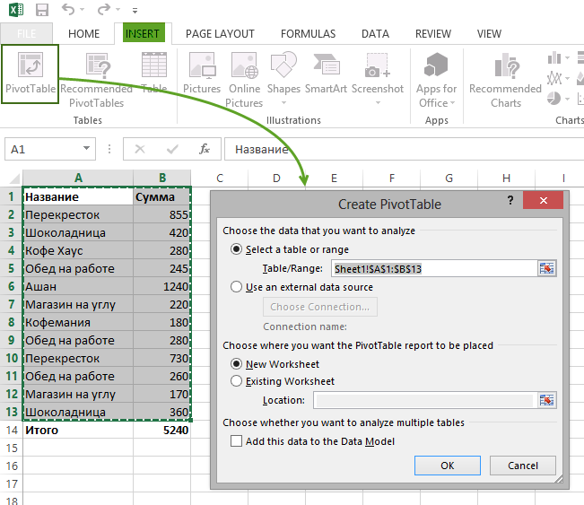
Task: Click the formula bar showing Название
Action: click(404, 149)
